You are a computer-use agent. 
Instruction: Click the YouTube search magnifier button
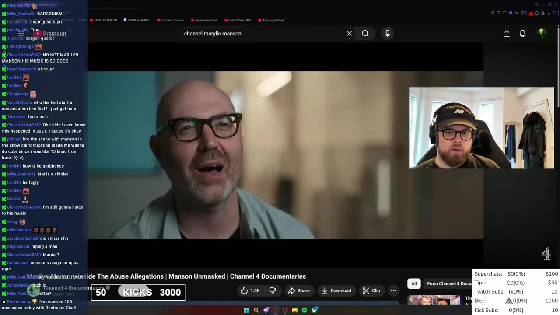click(365, 34)
